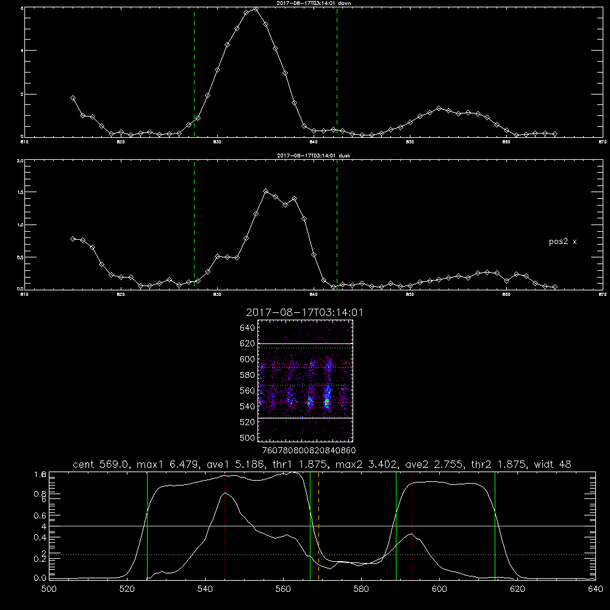The image size is (610, 610).
Task: Click the 'max2 3.402' value
Action: [x=367, y=464]
